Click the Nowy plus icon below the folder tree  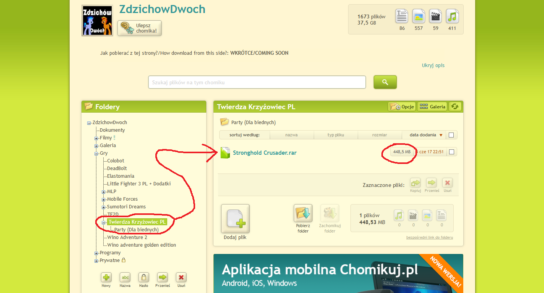[x=106, y=277]
